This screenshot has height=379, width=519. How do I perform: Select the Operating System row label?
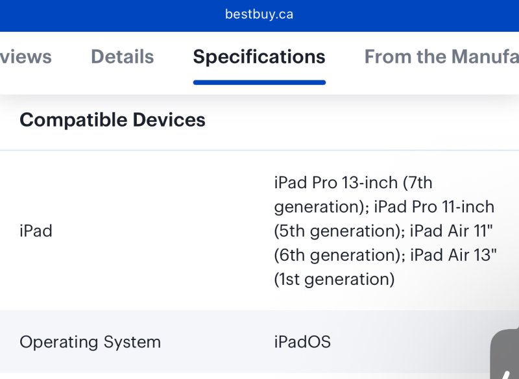click(90, 342)
